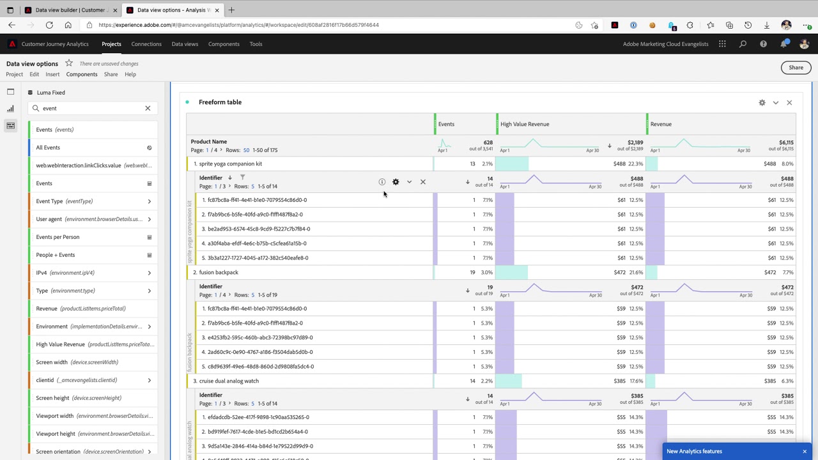Screen dimensions: 818x460
Task: Open the Share menu under title
Action: 111,74
